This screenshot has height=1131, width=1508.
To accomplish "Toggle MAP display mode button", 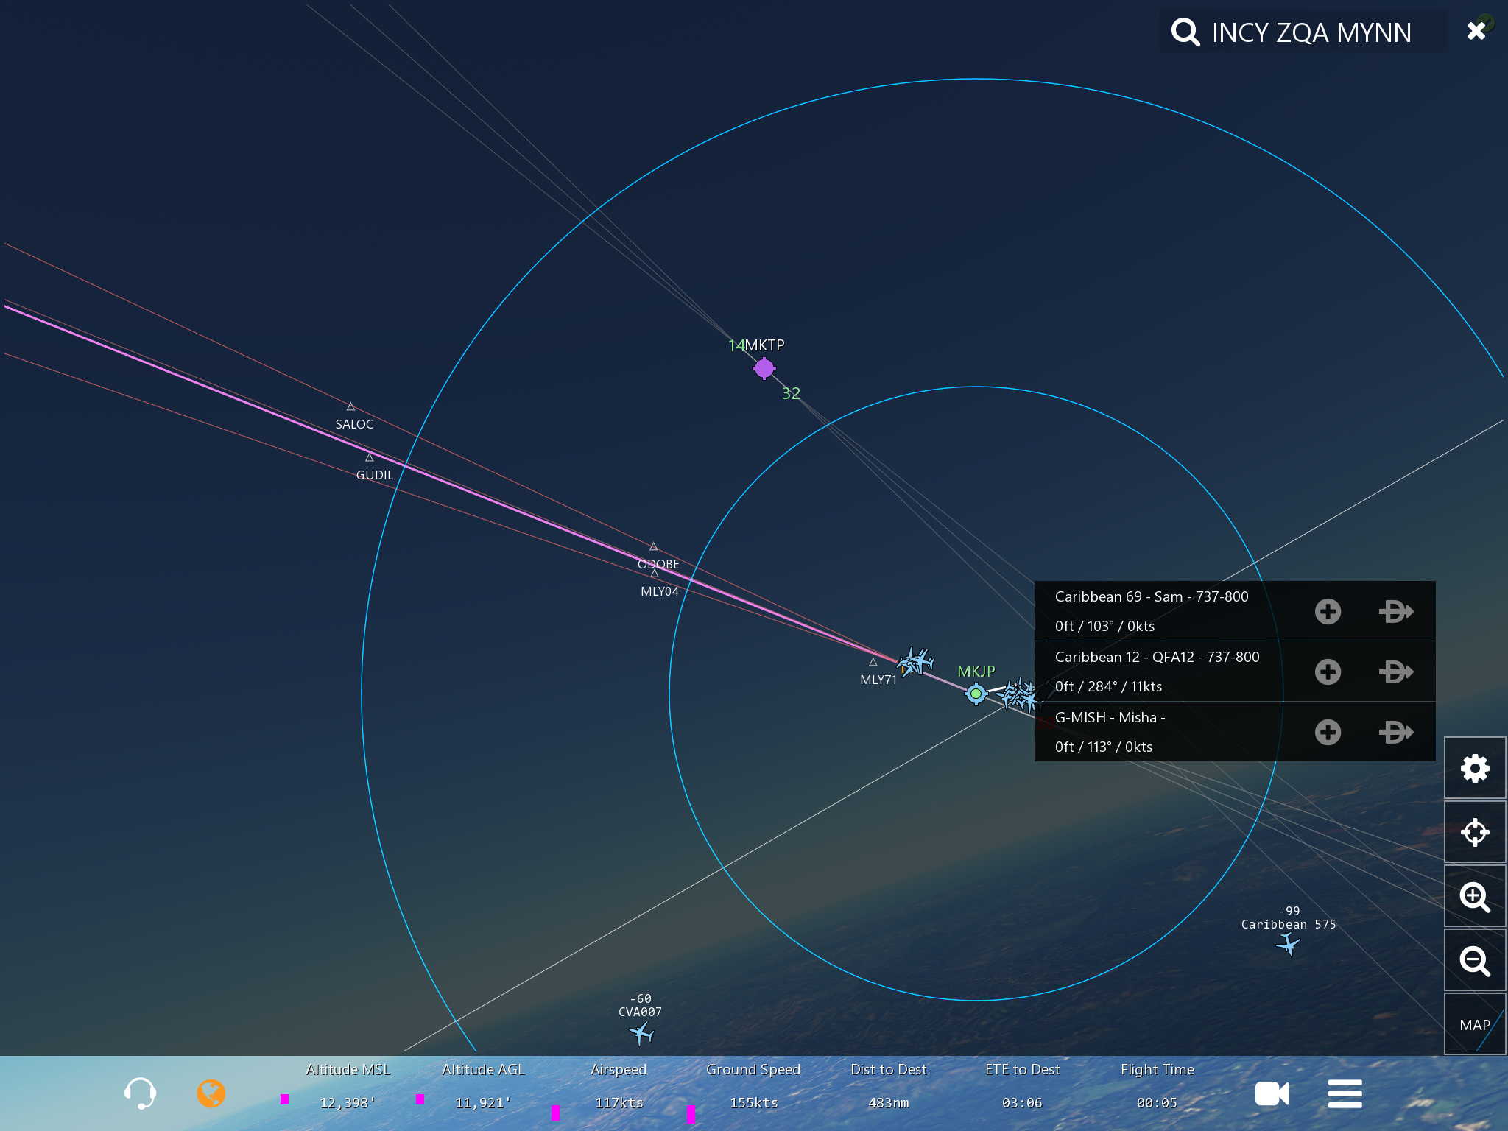I will (x=1475, y=1024).
